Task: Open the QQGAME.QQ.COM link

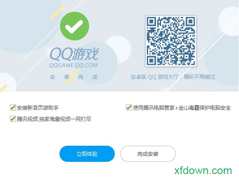Action: tap(73, 65)
